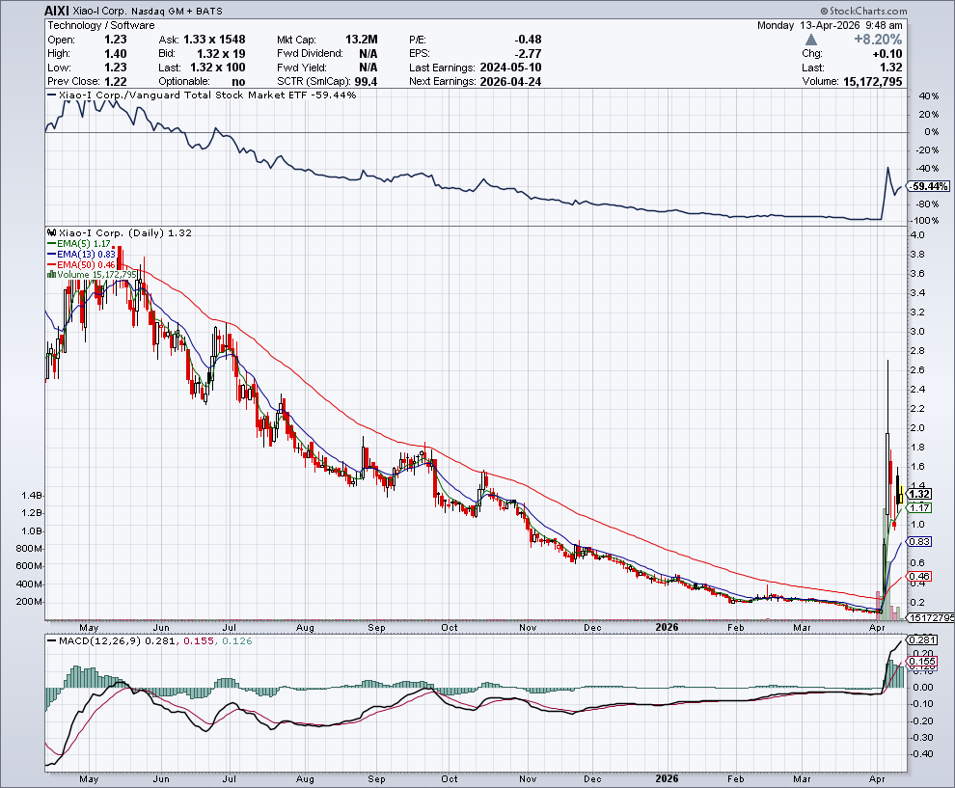Click the 15172795 volume tag on right axis
This screenshot has height=788, width=955.
(931, 617)
